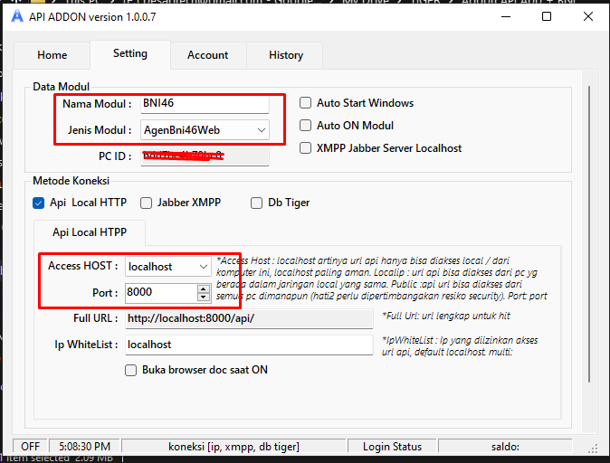This screenshot has height=463, width=610.
Task: Enable Jabber XMPP connection method
Action: (147, 203)
